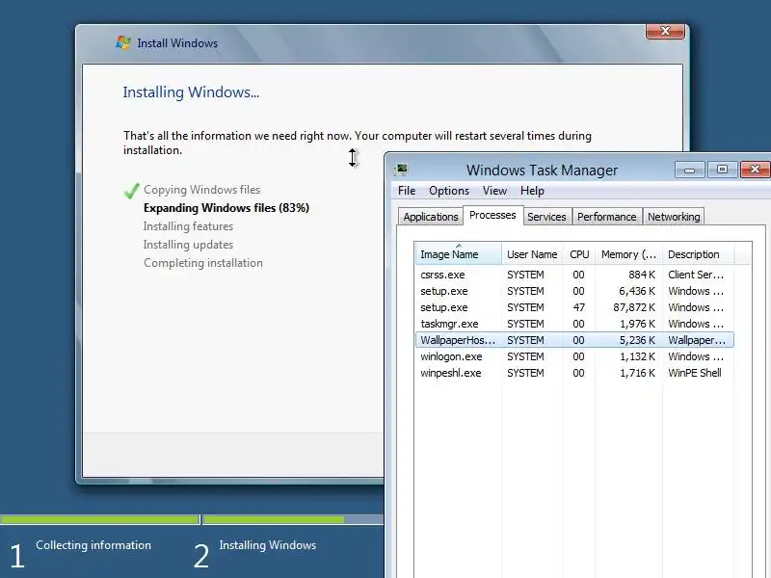Close the Windows Task Manager window

[756, 171]
